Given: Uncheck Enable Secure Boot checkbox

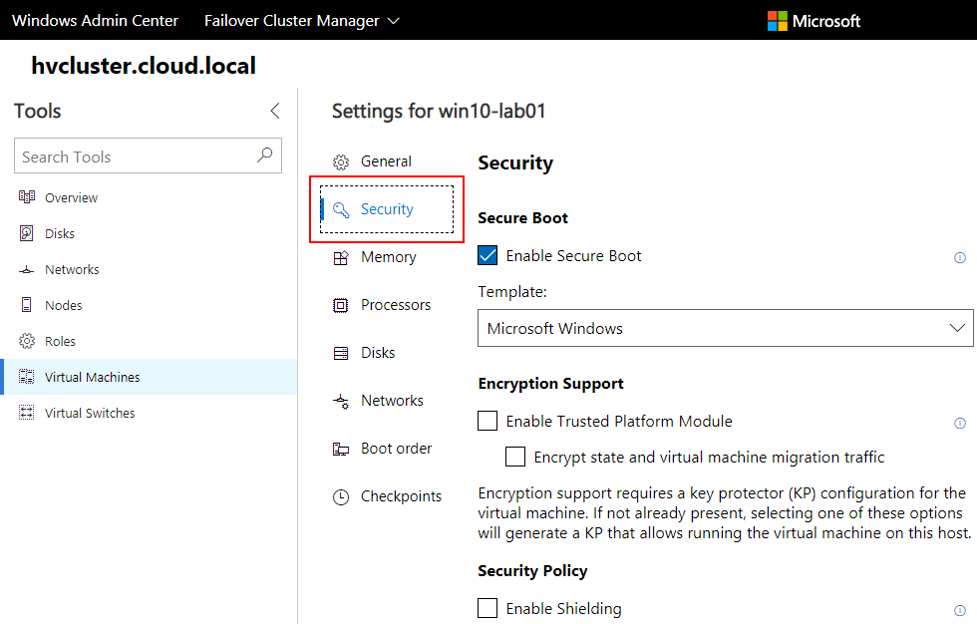Looking at the screenshot, I should coord(488,256).
